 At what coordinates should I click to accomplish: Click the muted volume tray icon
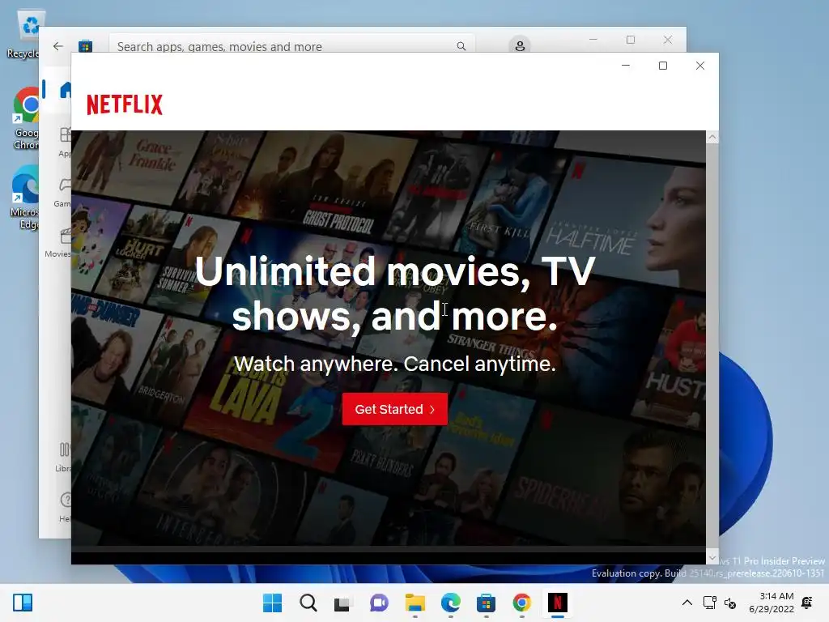point(730,603)
